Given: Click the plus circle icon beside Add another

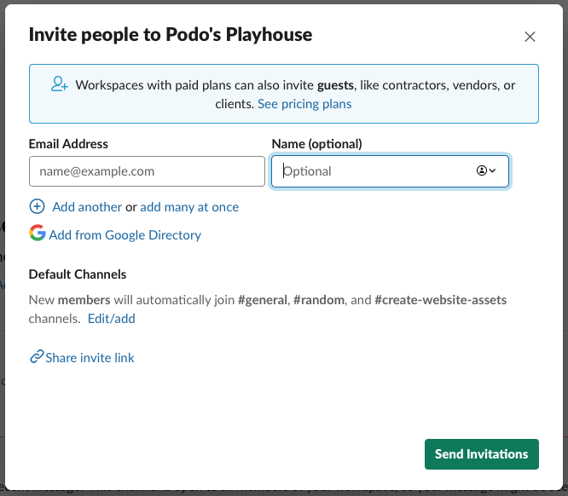Looking at the screenshot, I should click(x=37, y=206).
